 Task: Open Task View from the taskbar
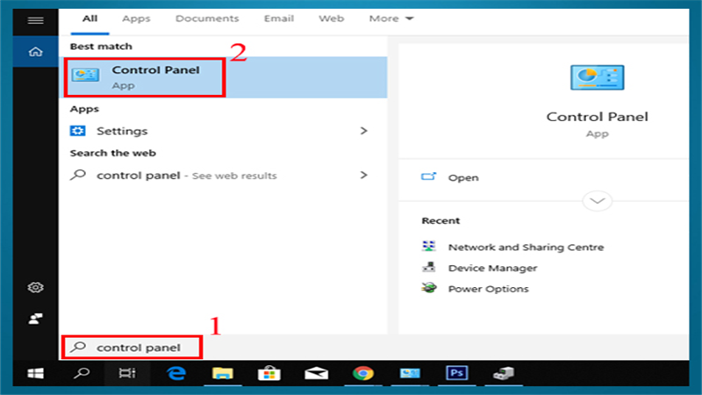pyautogui.click(x=127, y=373)
